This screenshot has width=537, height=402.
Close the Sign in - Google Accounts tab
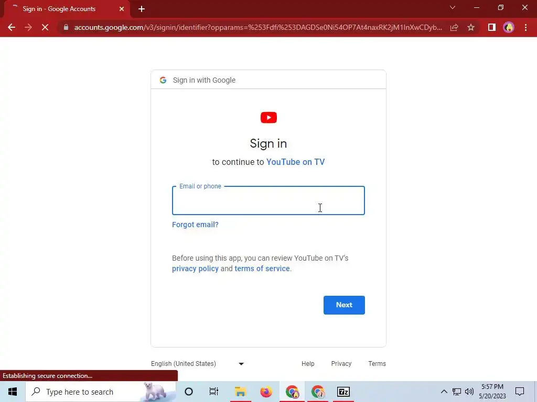(x=122, y=9)
